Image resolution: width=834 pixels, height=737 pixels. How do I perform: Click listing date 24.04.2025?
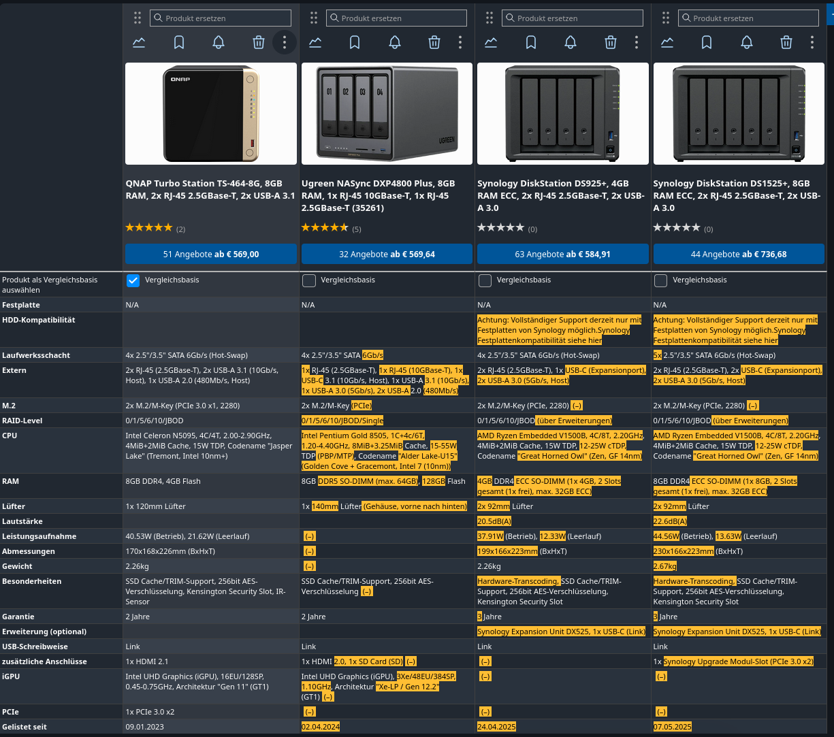(x=497, y=727)
